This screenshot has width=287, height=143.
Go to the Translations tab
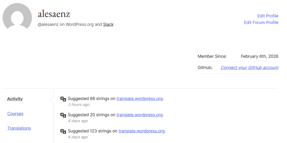tap(19, 128)
